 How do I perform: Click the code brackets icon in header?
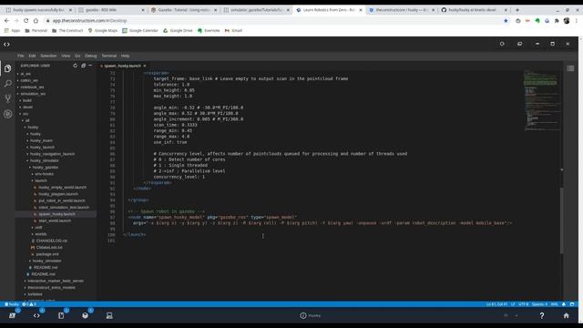click(x=6, y=45)
